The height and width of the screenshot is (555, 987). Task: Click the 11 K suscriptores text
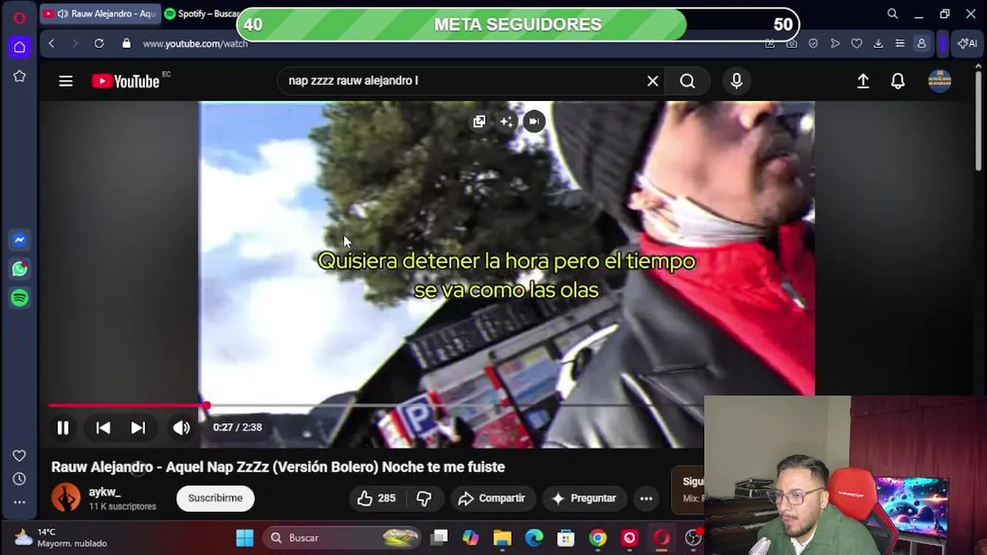point(123,506)
